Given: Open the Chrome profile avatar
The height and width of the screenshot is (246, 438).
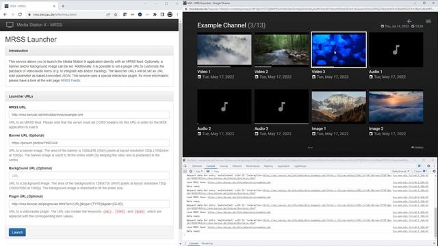Looking at the screenshot, I should (x=170, y=14).
